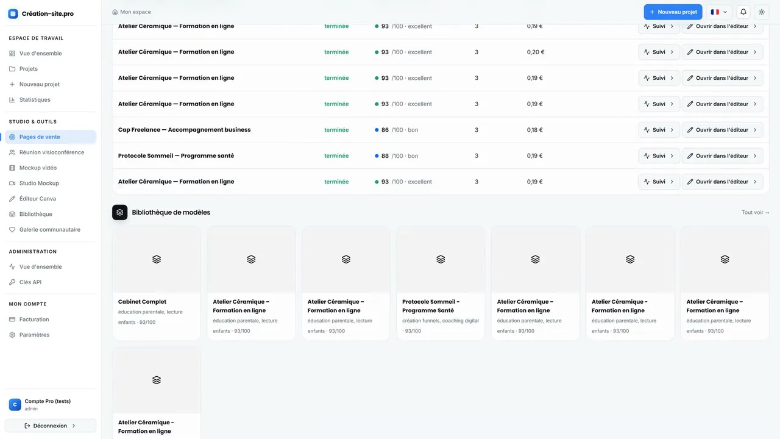Click Suivi chevron for Protocole Sommeil row
Screen dimensions: 780x439
point(672,156)
